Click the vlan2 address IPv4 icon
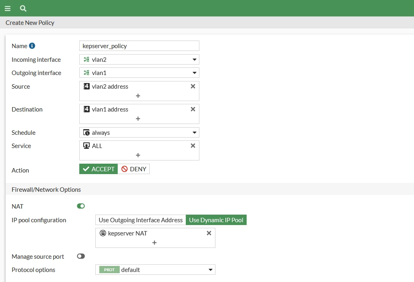The height and width of the screenshot is (282, 414). tap(86, 86)
